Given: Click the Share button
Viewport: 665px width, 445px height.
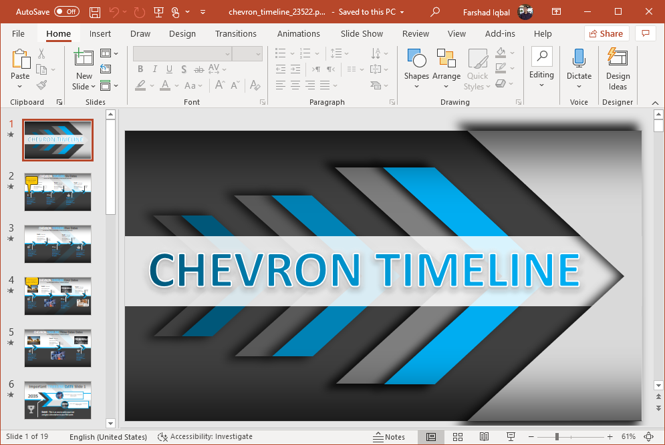Looking at the screenshot, I should point(606,33).
